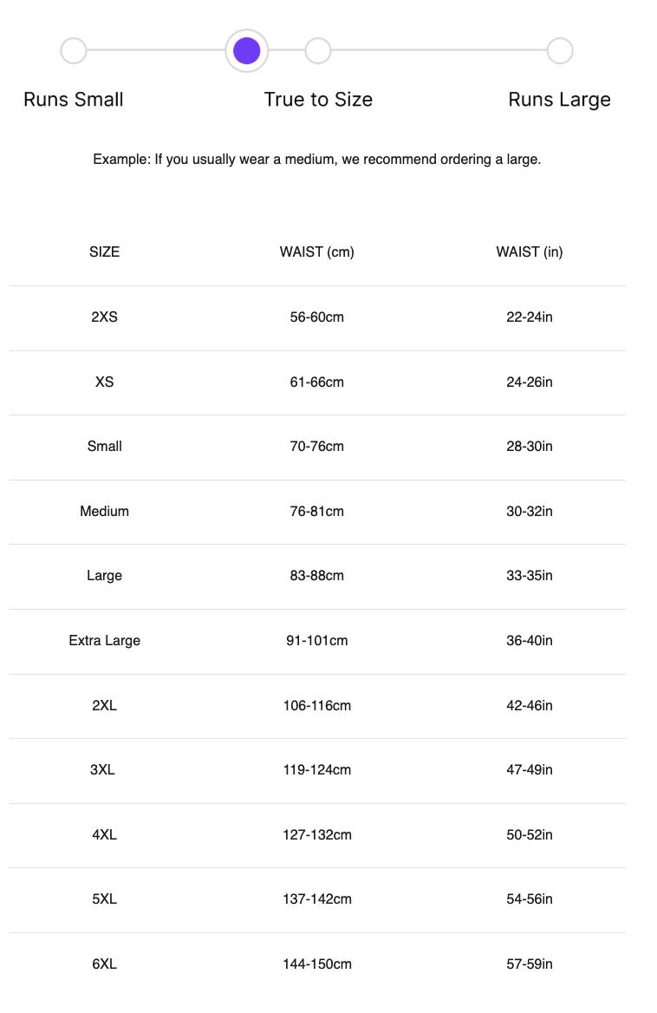Select the empty circle above Runs Large
The width and height of the screenshot is (657, 1013).
pyautogui.click(x=560, y=51)
